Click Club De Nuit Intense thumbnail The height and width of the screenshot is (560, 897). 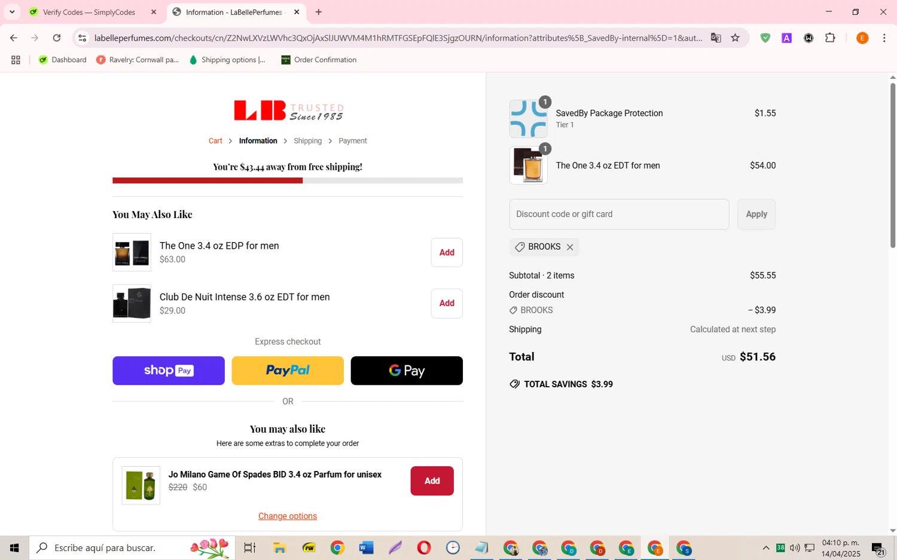point(132,304)
